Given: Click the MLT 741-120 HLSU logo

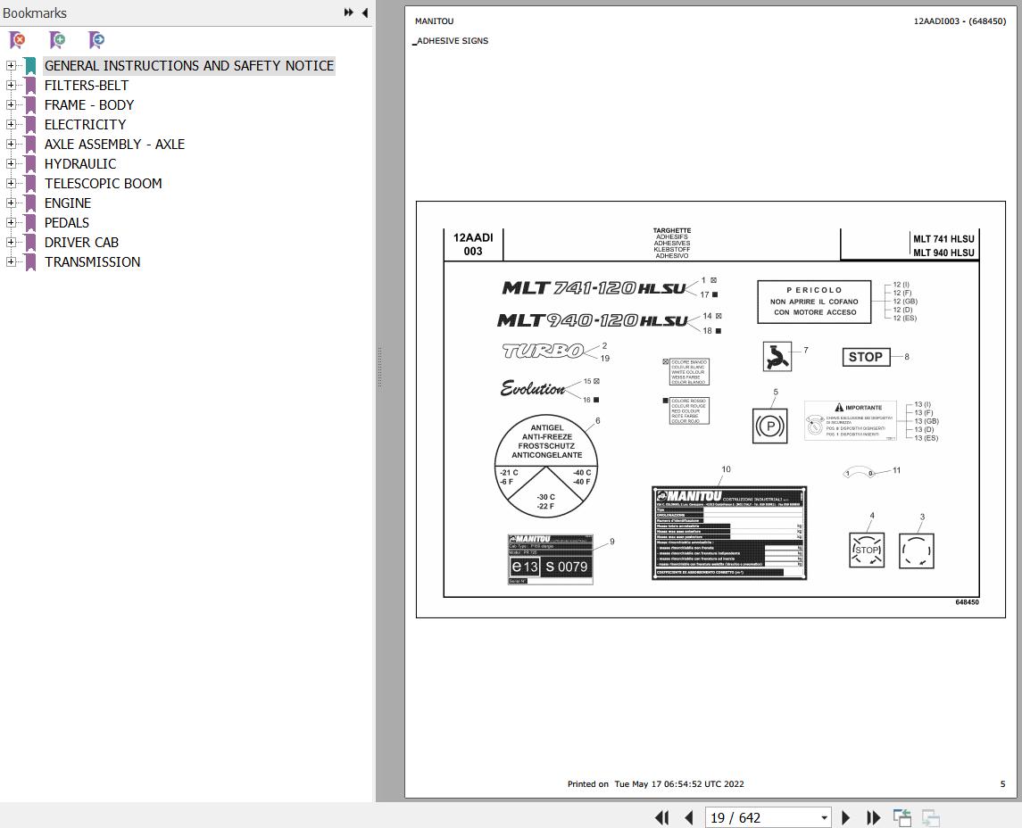Looking at the screenshot, I should coord(594,288).
